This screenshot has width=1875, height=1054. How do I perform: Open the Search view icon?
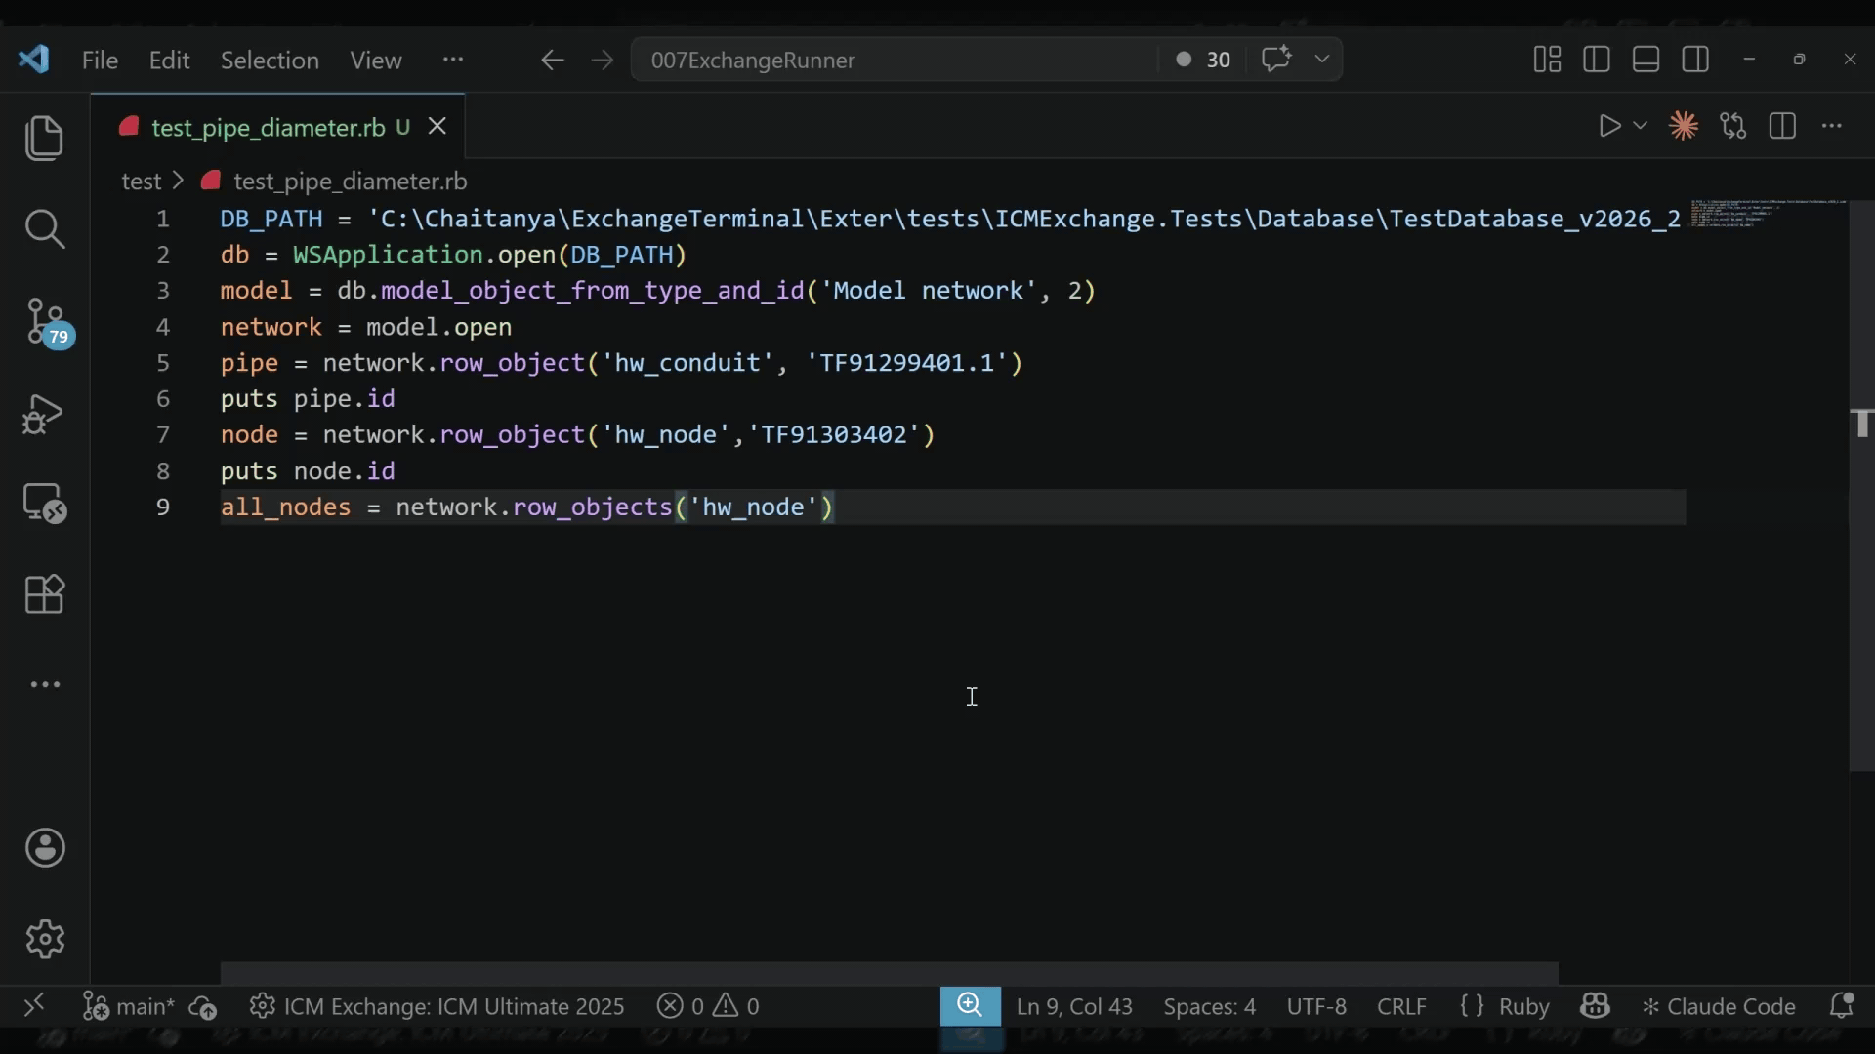pos(44,229)
